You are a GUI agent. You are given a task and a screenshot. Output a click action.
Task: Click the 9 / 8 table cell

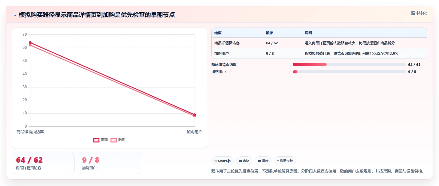(x=270, y=54)
